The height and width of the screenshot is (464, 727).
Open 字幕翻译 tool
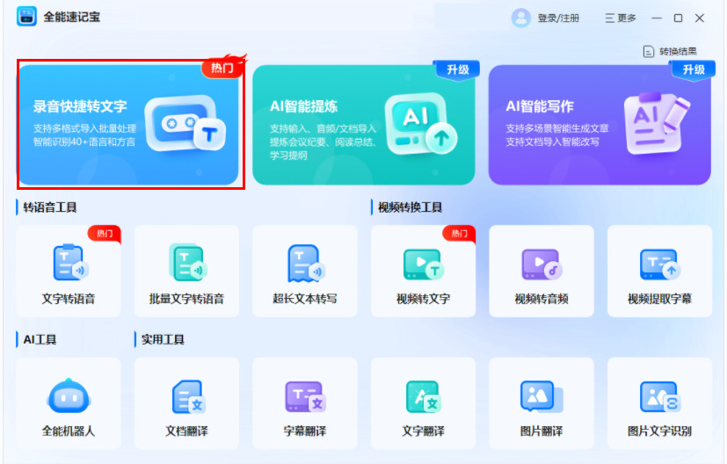(305, 403)
